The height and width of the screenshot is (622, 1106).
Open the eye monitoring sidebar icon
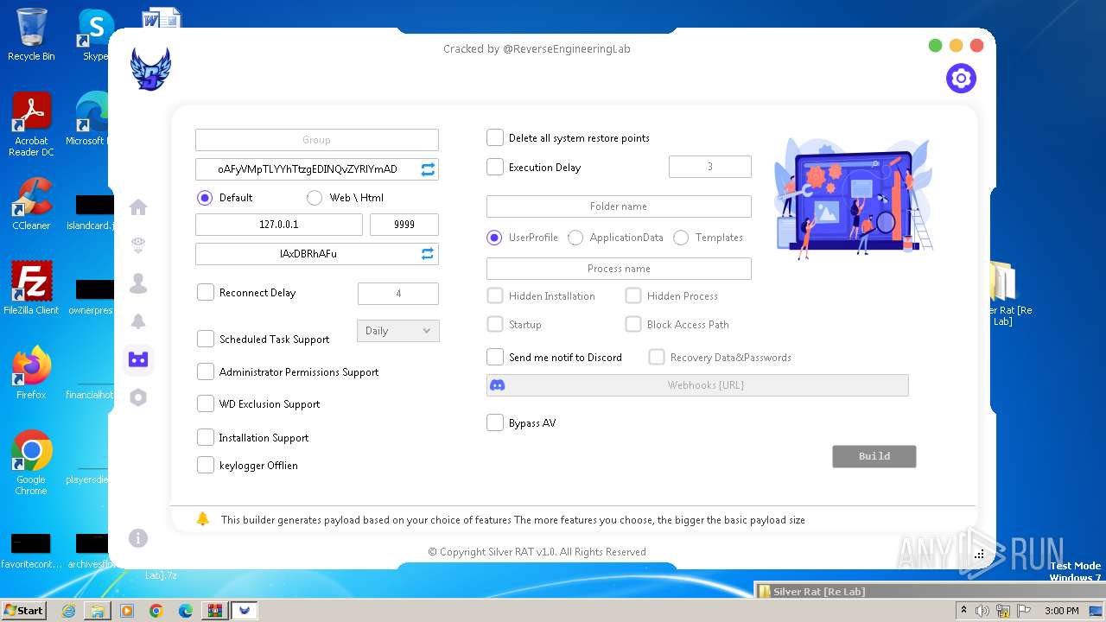[x=138, y=245]
